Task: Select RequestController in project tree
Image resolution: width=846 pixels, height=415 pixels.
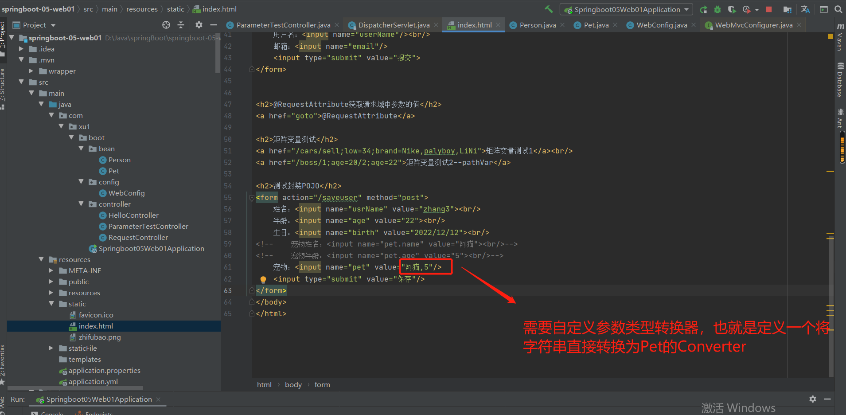Action: (138, 237)
